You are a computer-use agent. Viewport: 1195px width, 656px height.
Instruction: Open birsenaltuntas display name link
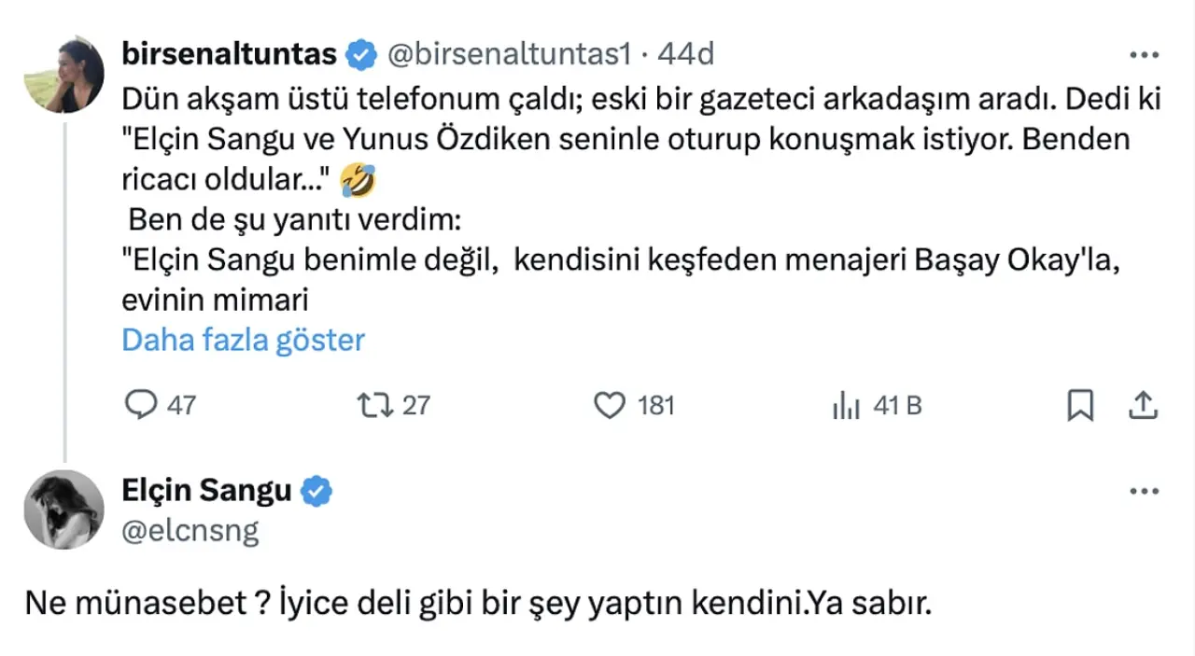click(229, 54)
